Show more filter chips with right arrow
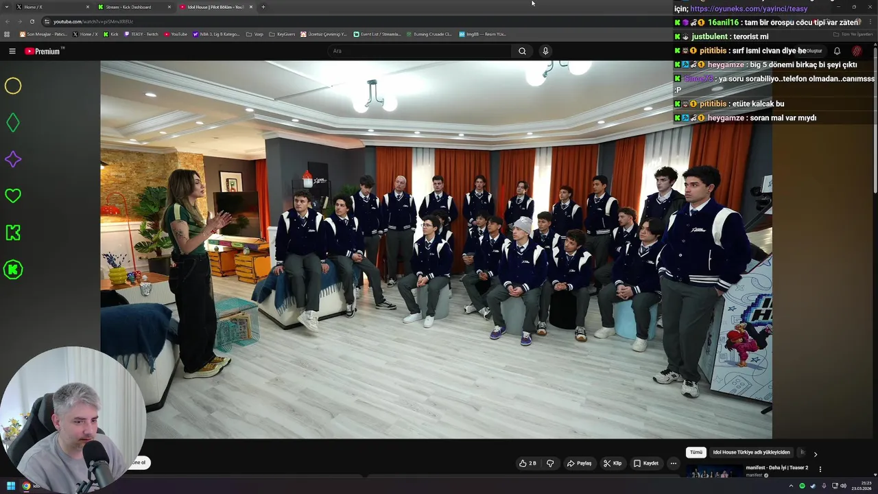The image size is (878, 494). coord(815,454)
